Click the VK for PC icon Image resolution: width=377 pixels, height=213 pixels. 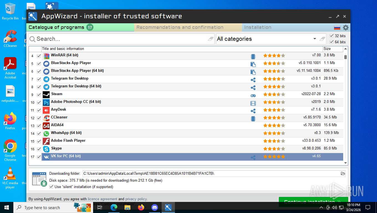coord(46,157)
